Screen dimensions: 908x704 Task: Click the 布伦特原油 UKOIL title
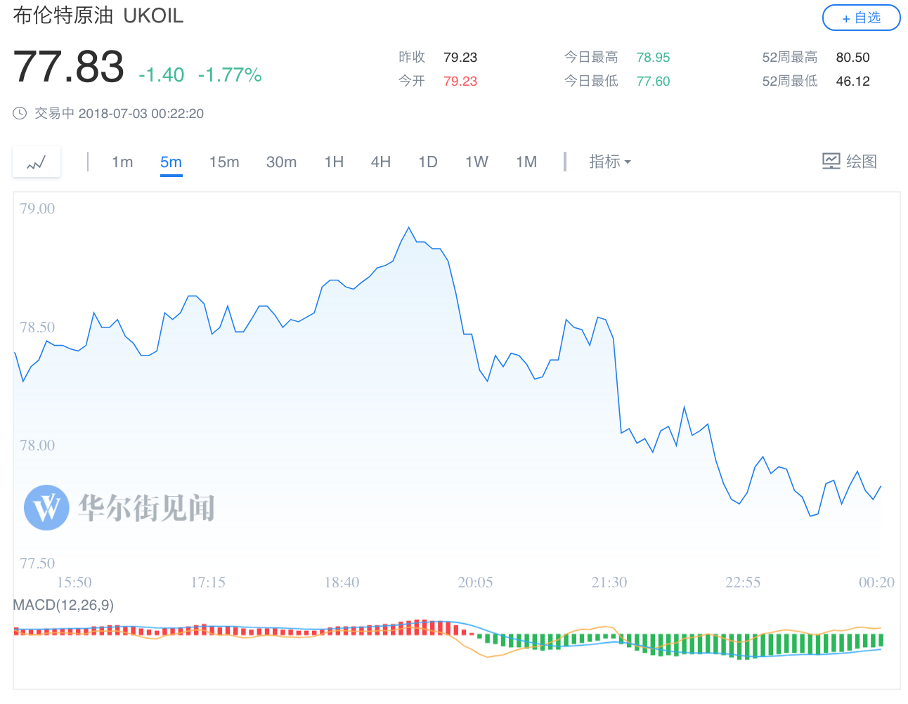[x=98, y=15]
